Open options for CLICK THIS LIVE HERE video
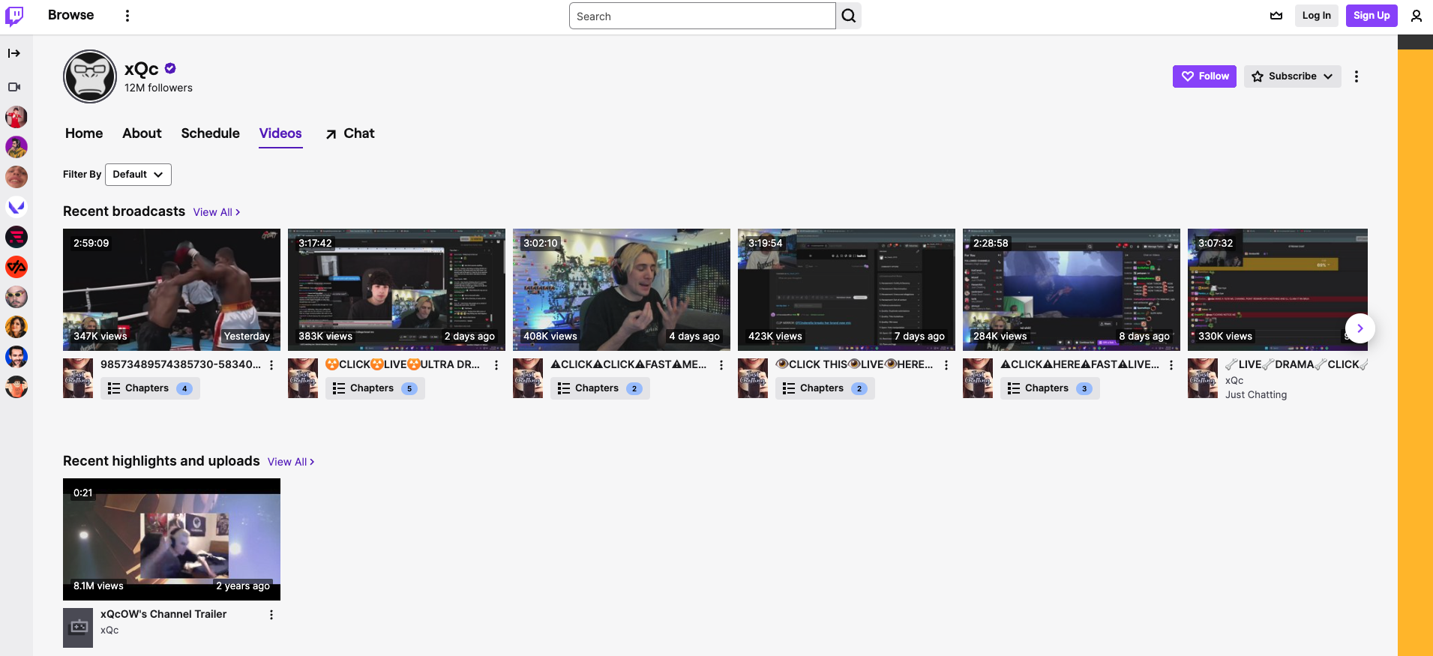 [946, 365]
